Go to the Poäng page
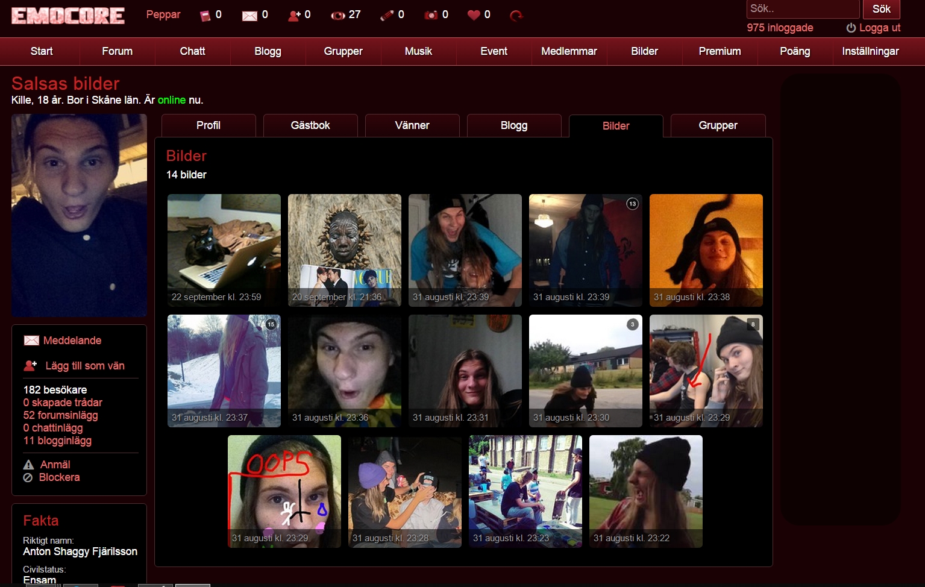This screenshot has height=587, width=925. click(795, 51)
